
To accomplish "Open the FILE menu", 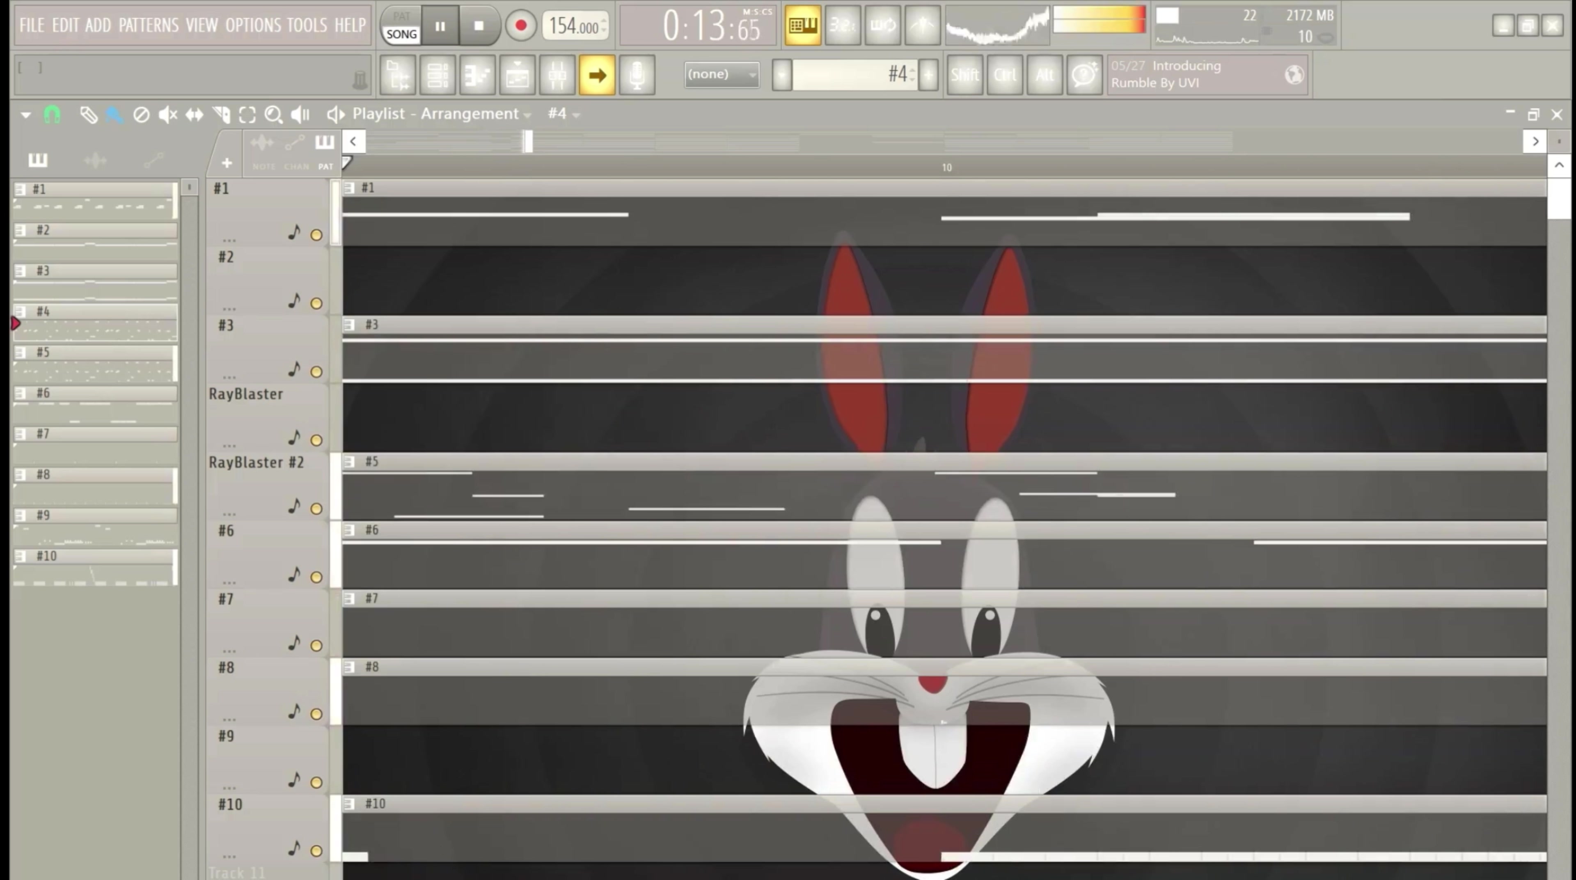I will 31,25.
